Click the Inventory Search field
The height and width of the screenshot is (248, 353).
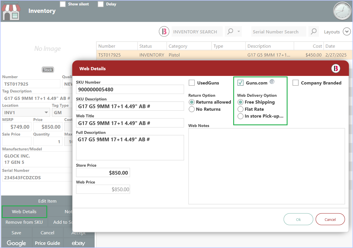click(x=197, y=32)
